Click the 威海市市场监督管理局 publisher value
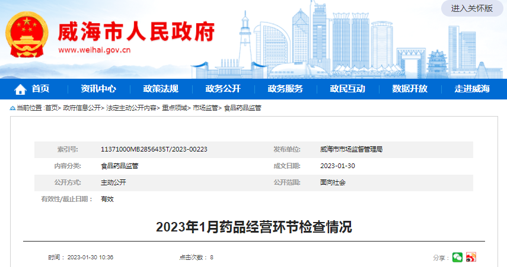 [352, 149]
